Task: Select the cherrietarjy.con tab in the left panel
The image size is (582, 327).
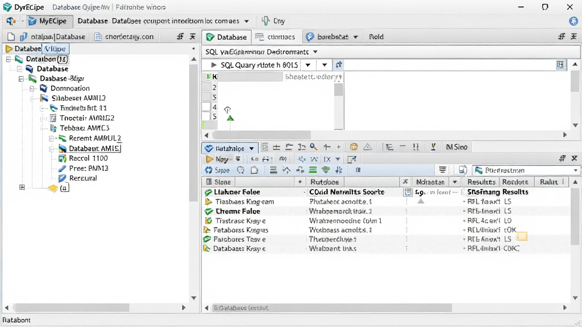Action: click(x=124, y=37)
